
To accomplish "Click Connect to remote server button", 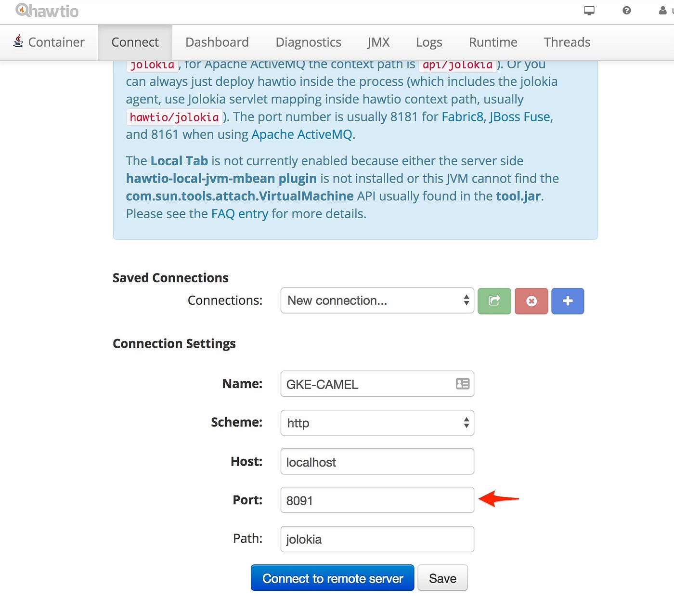I will pos(333,578).
